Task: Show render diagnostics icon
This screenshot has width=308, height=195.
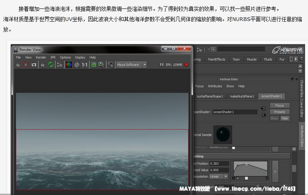Action: 111,64
